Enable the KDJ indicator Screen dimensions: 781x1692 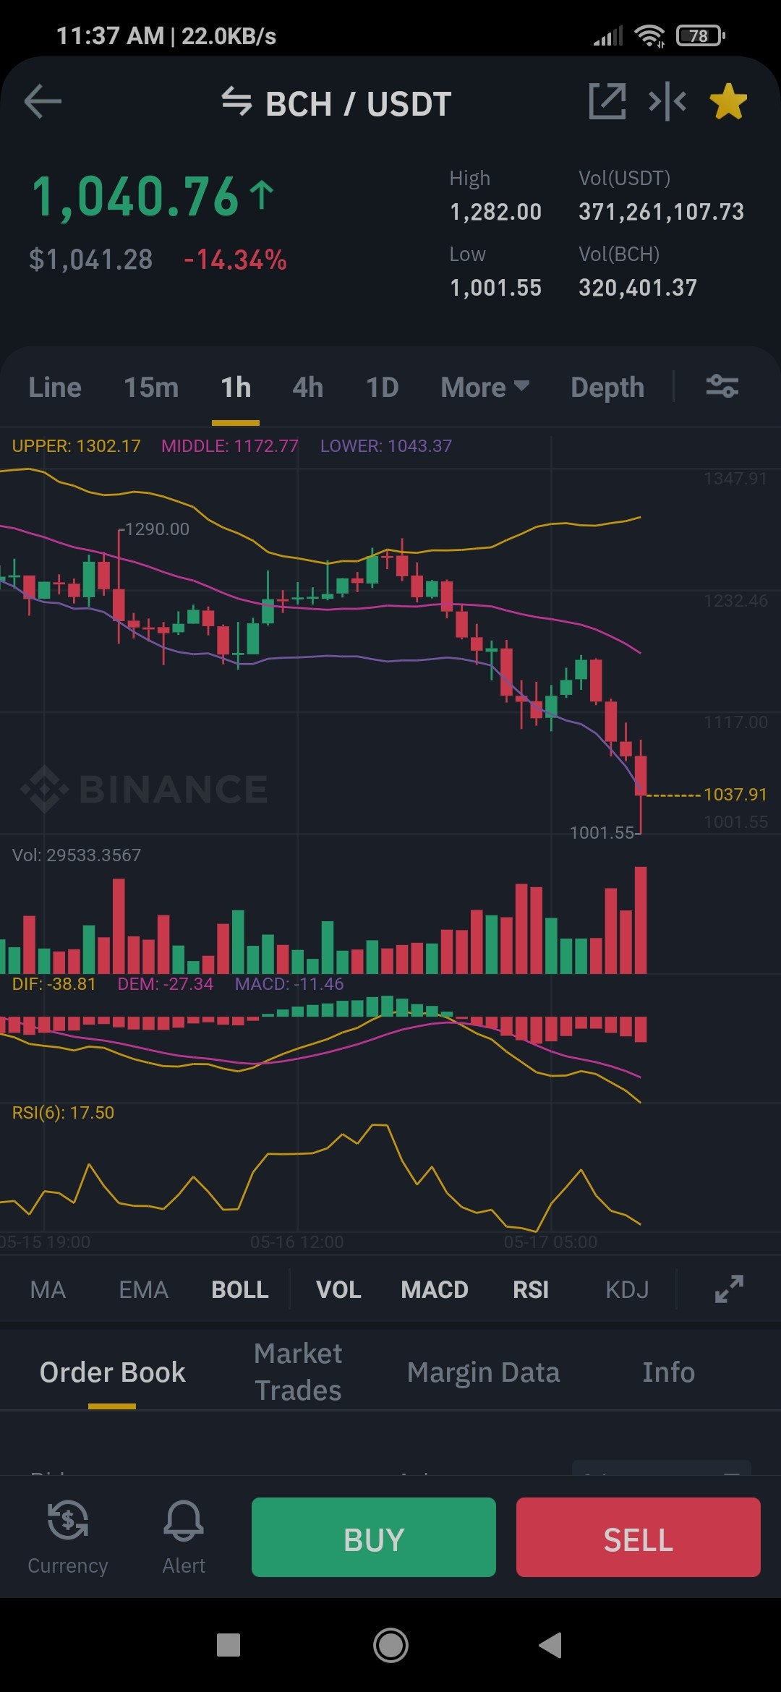point(627,1289)
